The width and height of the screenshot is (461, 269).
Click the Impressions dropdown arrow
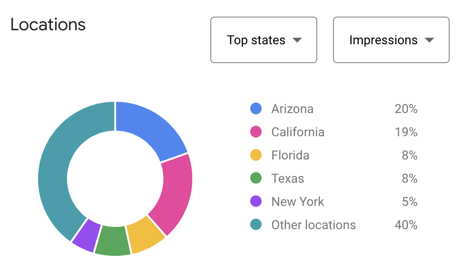429,40
